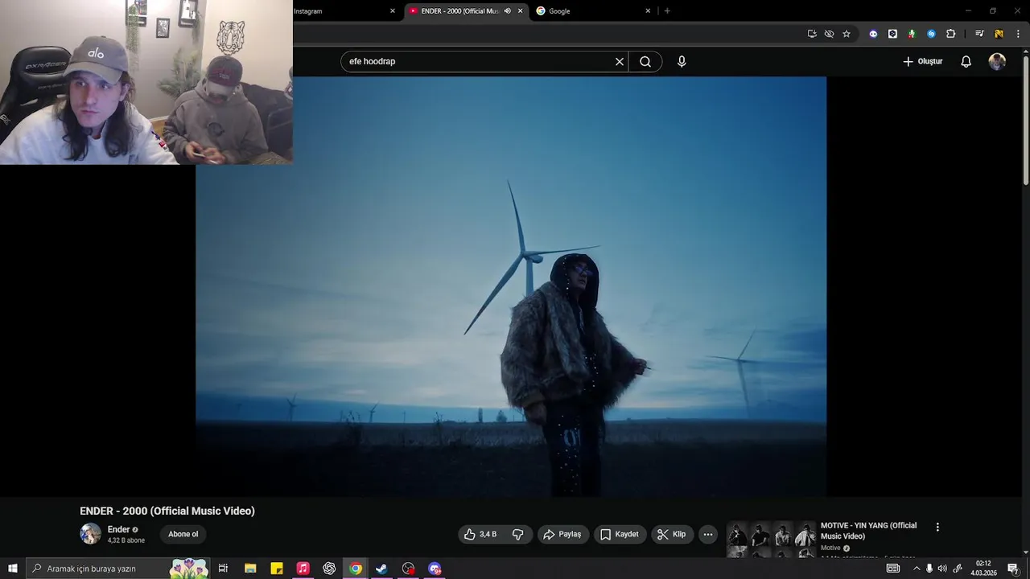The image size is (1030, 579).
Task: Open the Extensions puzzle menu
Action: tap(950, 34)
